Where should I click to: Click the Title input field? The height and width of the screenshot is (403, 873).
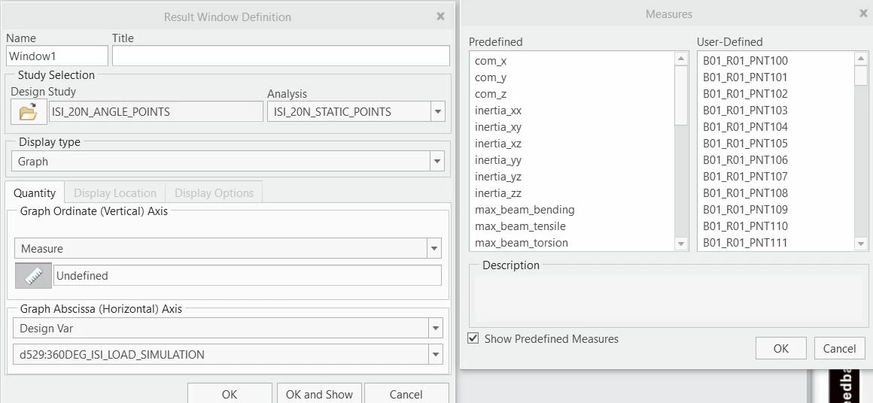pyautogui.click(x=281, y=56)
